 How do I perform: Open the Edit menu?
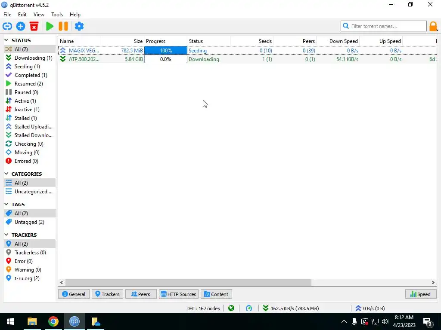[22, 15]
